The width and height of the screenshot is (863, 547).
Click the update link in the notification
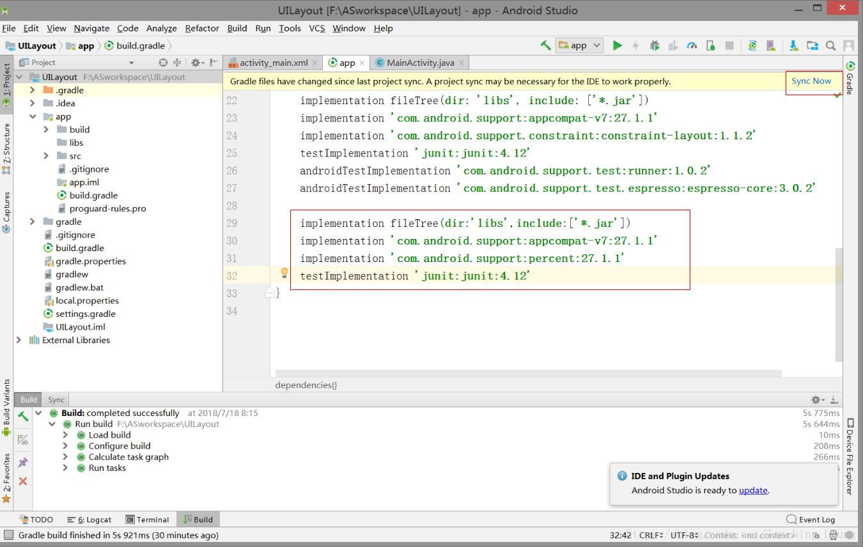click(x=753, y=490)
